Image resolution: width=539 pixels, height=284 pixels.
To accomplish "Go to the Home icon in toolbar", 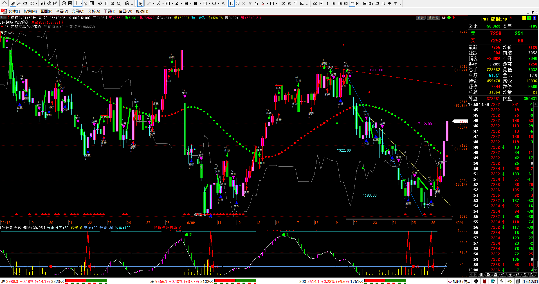I will click(x=5, y=3).
